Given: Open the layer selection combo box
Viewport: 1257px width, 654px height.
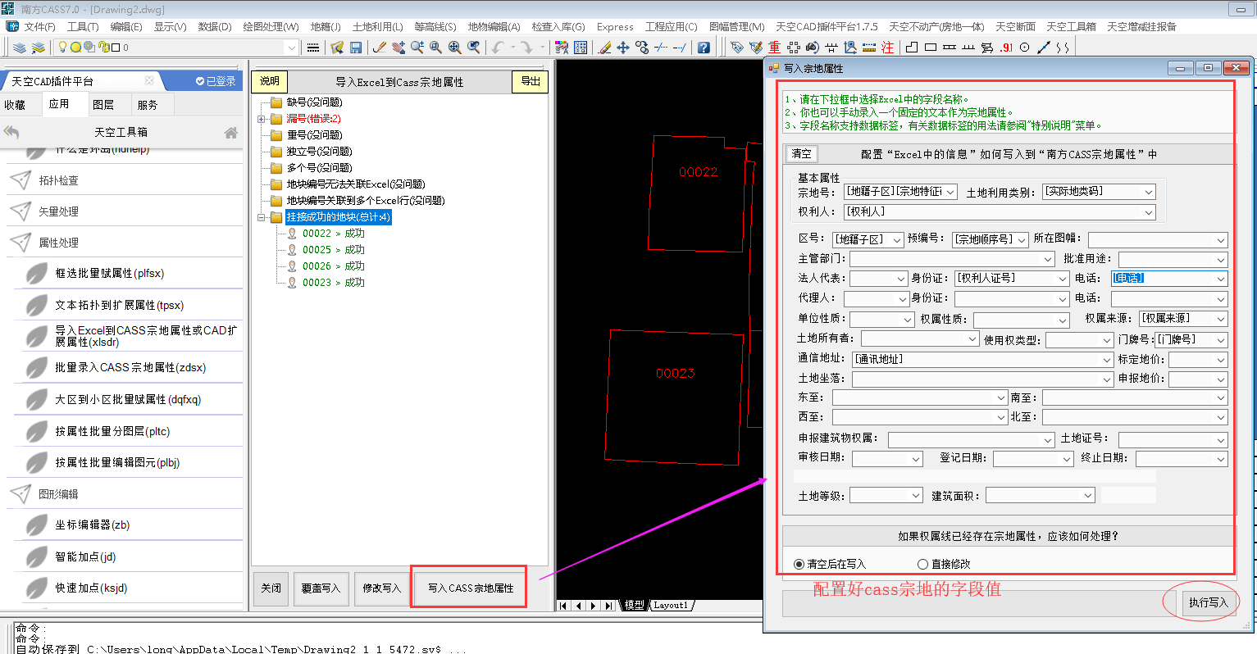Looking at the screenshot, I should point(175,48).
